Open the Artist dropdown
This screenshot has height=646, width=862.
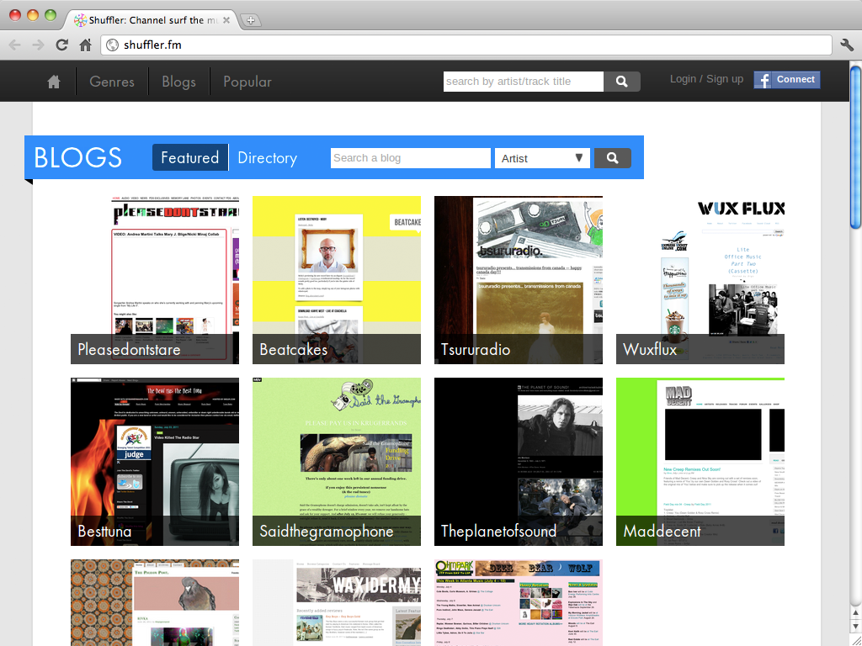542,158
